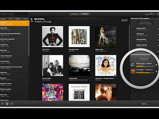Click the search magnifier icon

pos(2,14)
